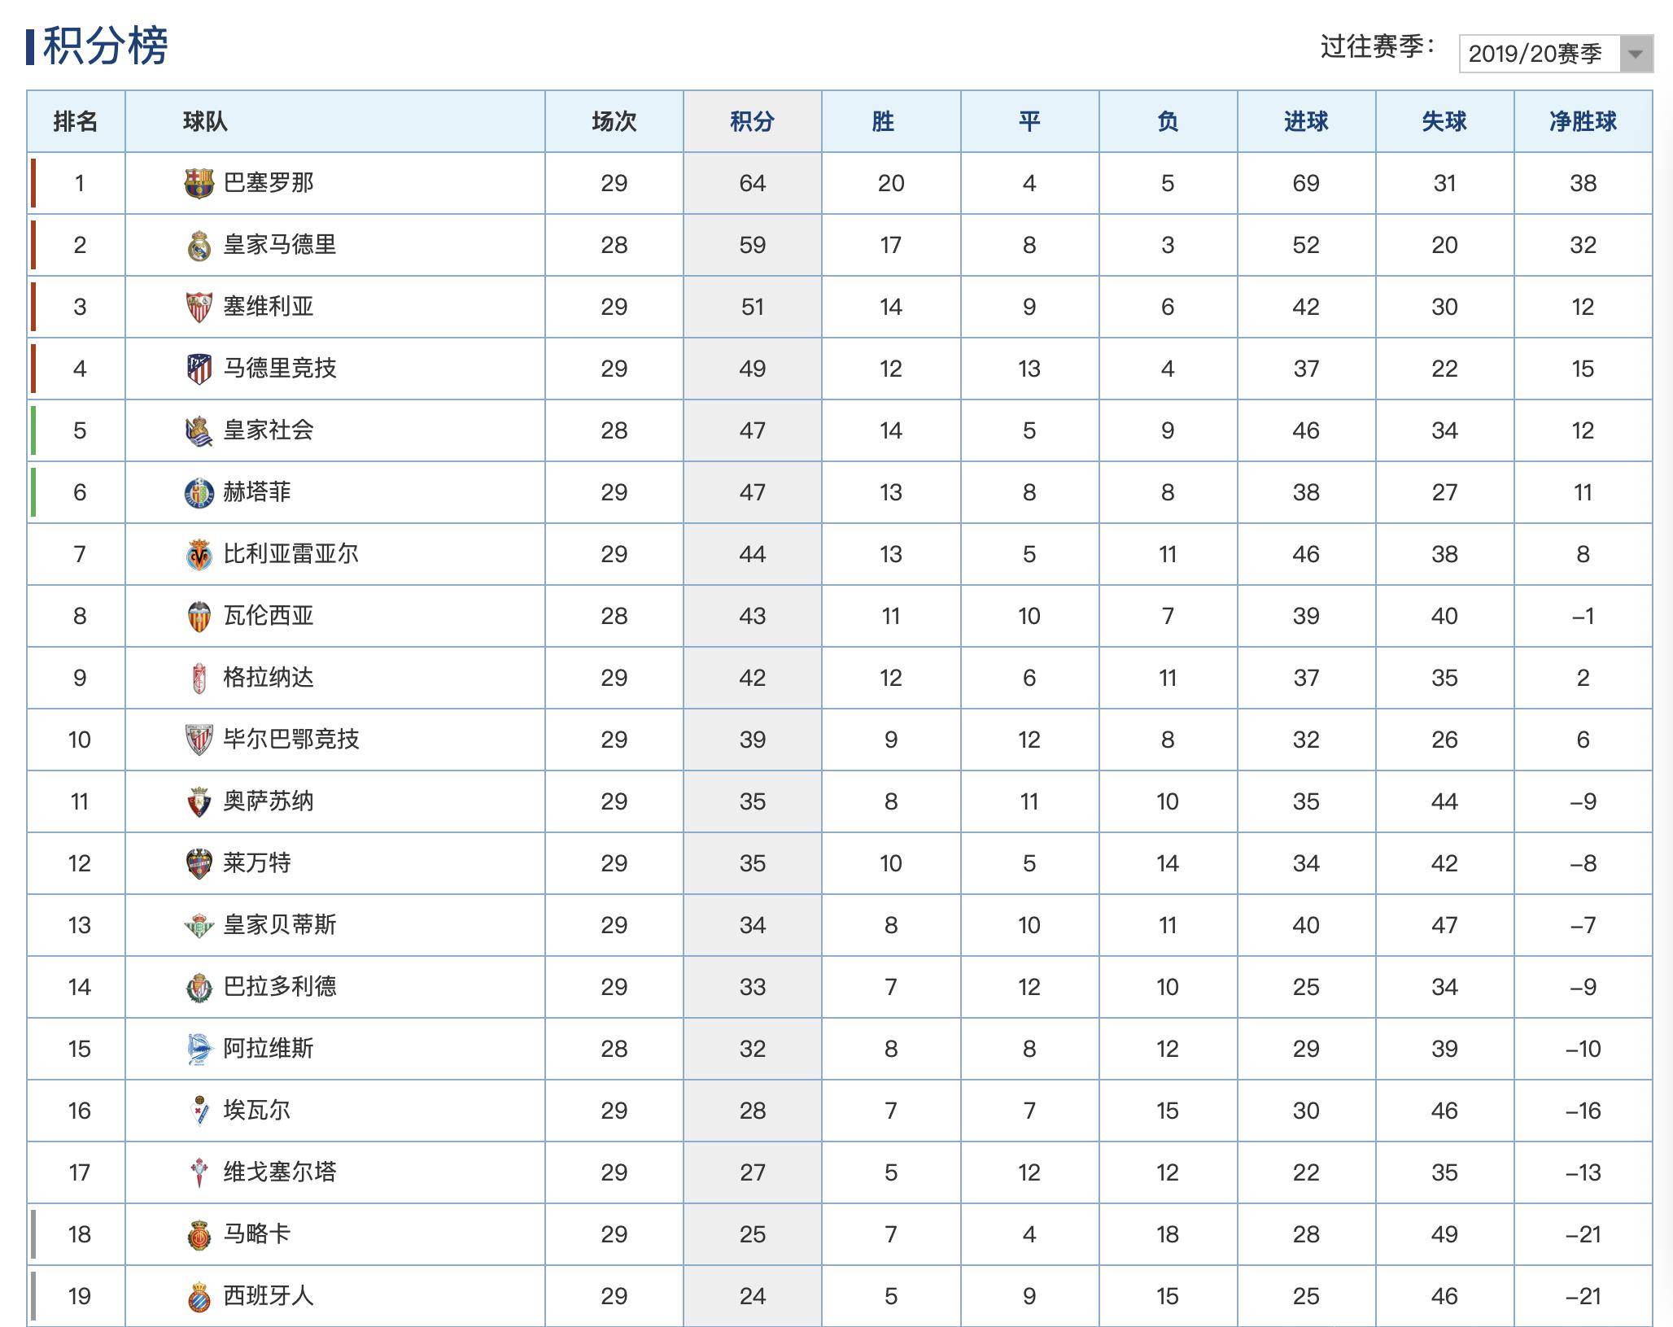Click the Atlético Madrid (马德里竞技) crest

point(199,369)
